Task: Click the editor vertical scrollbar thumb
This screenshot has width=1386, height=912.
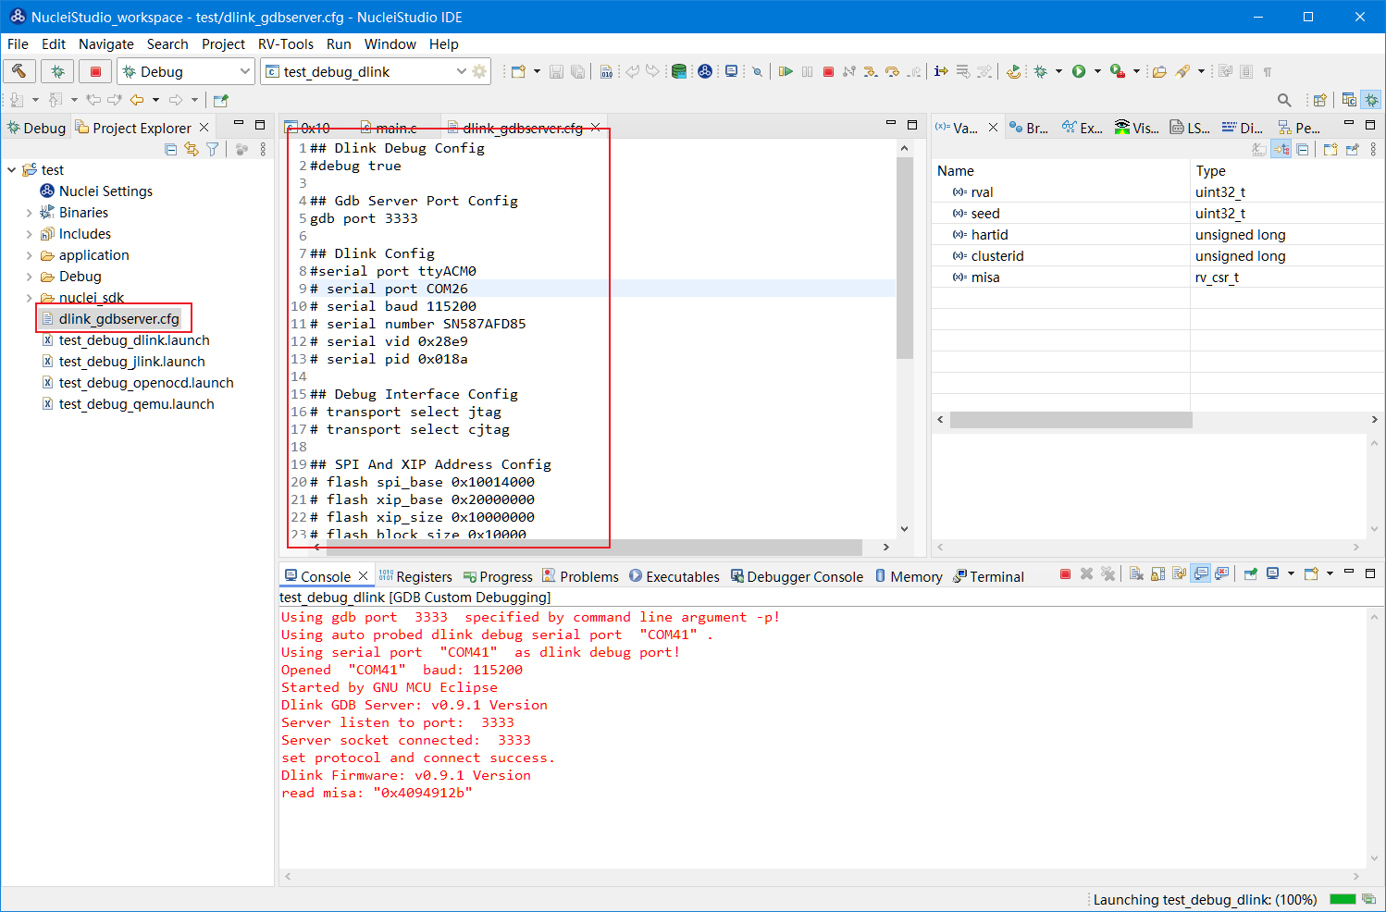Action: point(904,258)
